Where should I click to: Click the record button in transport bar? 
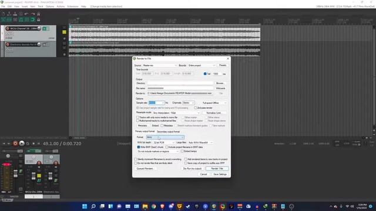pyautogui.click(x=15, y=143)
